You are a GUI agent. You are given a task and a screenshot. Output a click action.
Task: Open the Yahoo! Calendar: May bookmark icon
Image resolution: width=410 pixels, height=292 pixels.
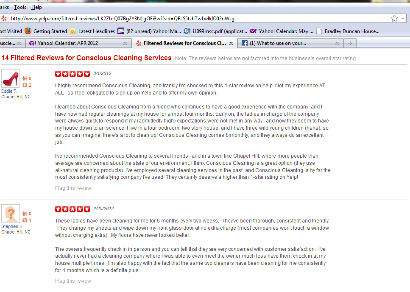click(253, 31)
